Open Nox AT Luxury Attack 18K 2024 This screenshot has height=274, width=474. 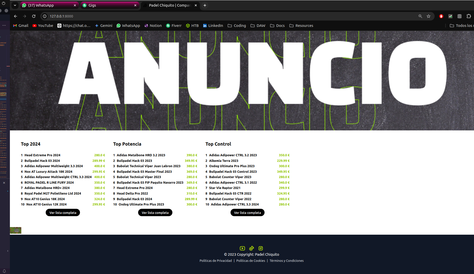[x=48, y=172]
